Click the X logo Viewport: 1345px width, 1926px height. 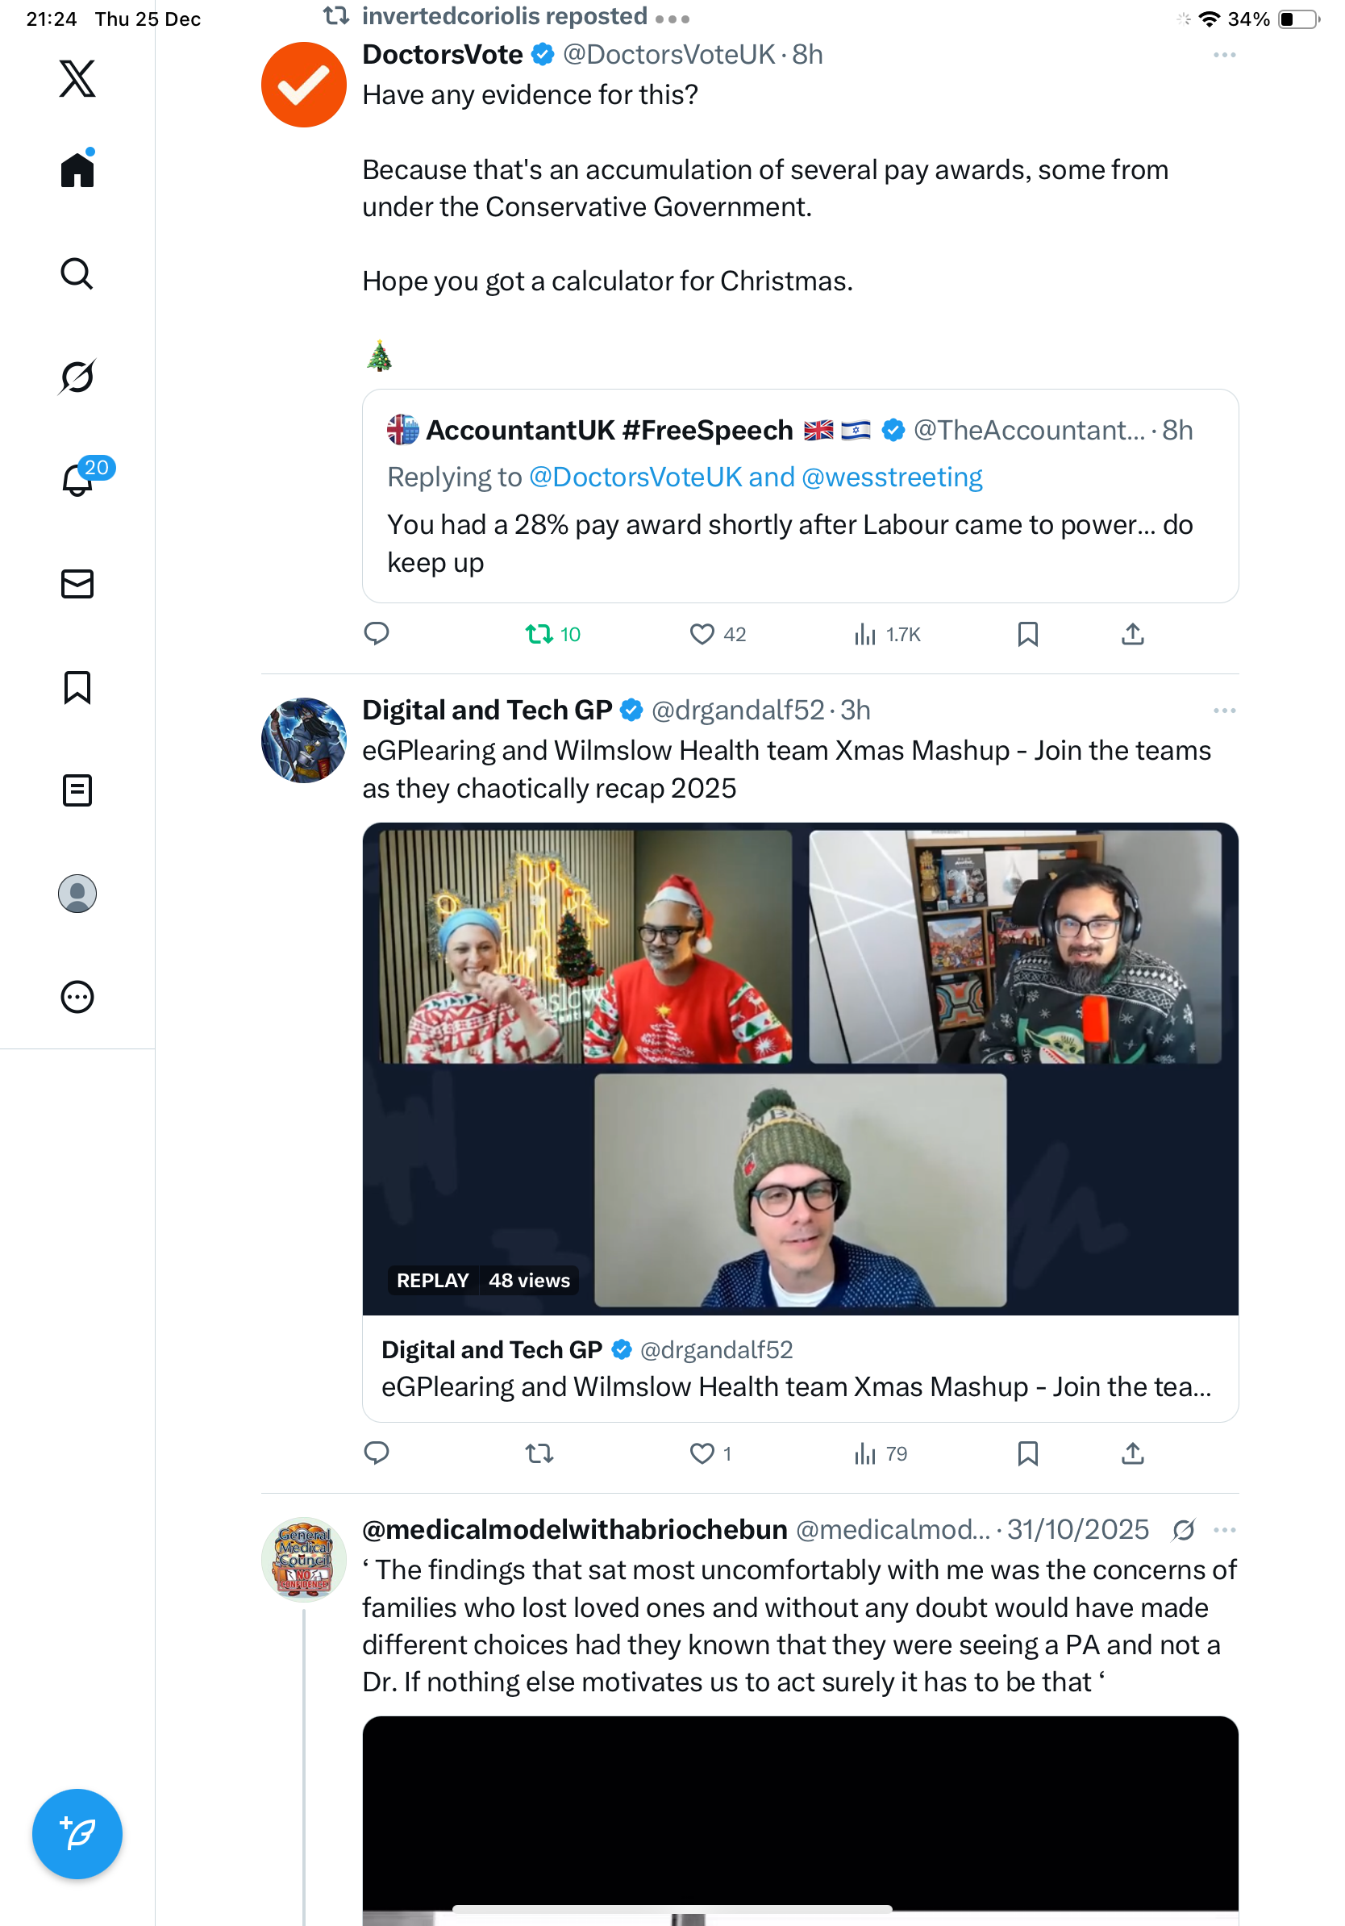pos(77,79)
